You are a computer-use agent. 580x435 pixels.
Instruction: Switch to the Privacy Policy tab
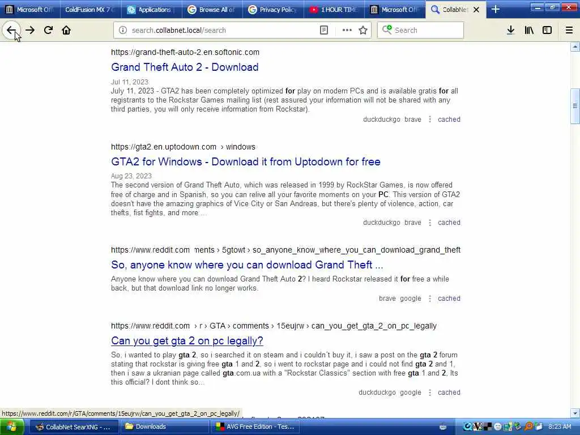(273, 10)
